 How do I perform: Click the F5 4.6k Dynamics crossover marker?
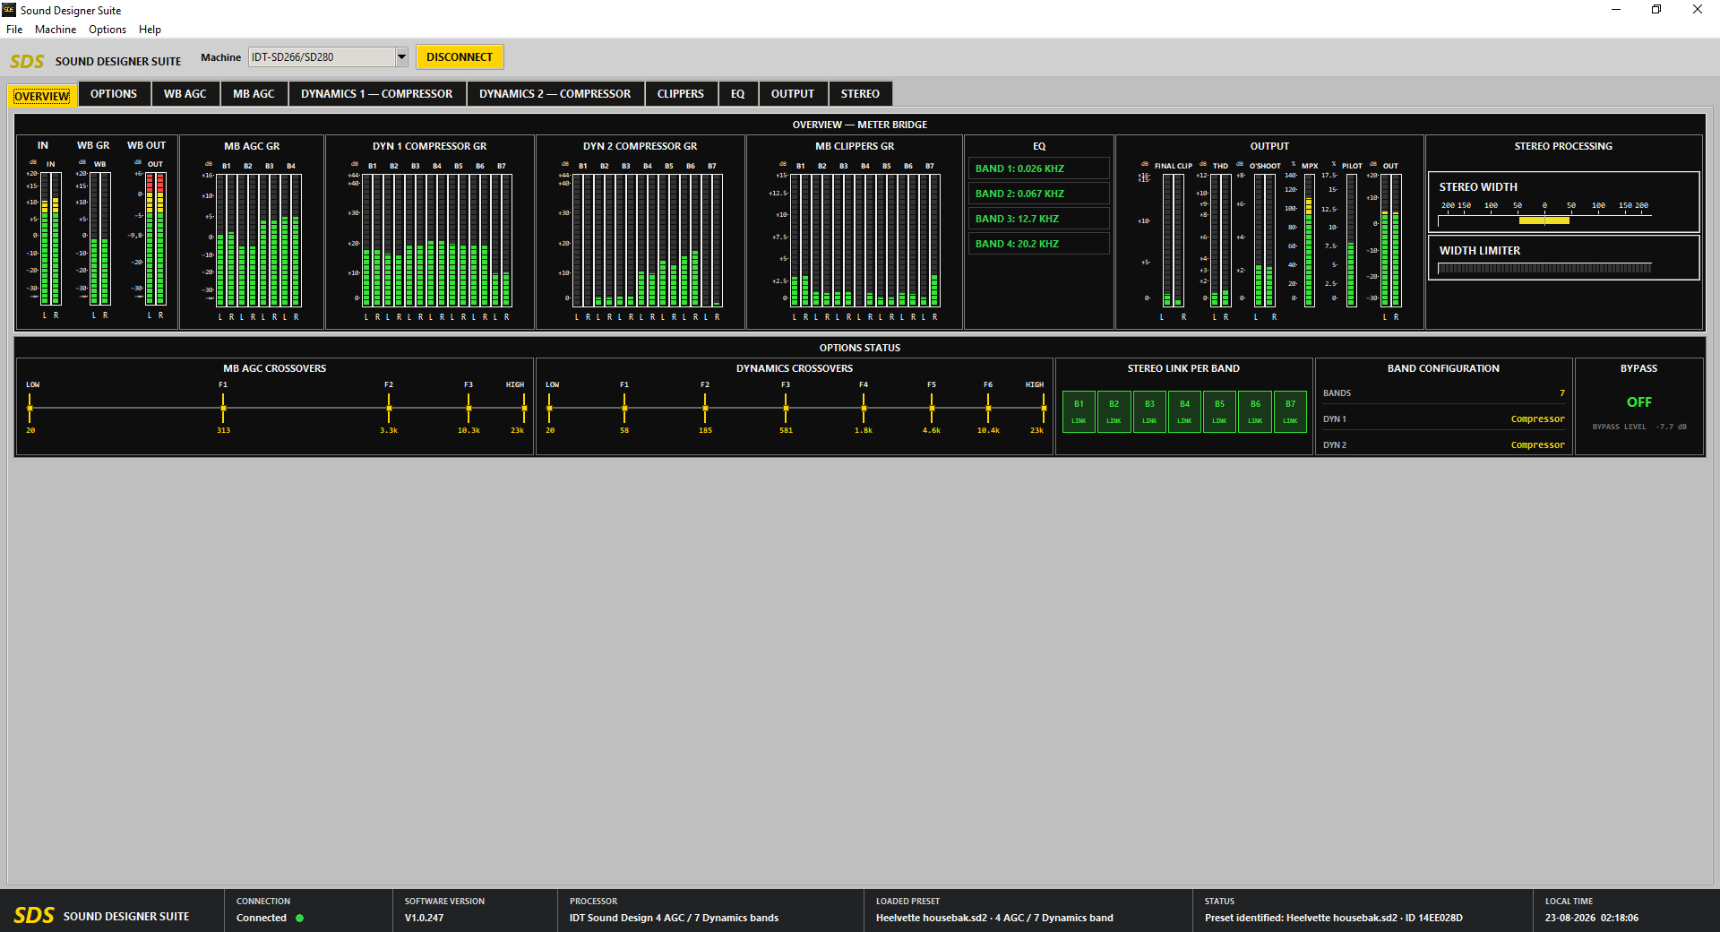pyautogui.click(x=932, y=409)
